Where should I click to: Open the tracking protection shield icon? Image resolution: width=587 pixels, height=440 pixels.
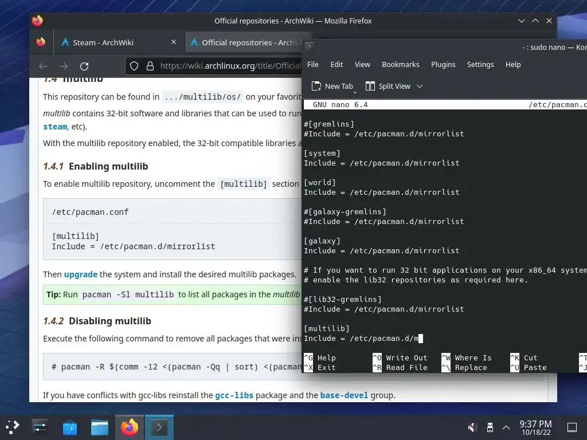(134, 66)
